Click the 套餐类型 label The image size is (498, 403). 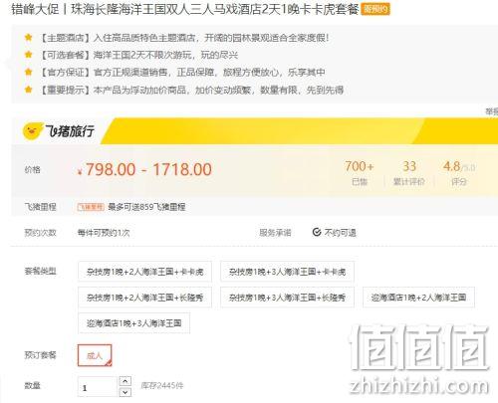coord(40,272)
